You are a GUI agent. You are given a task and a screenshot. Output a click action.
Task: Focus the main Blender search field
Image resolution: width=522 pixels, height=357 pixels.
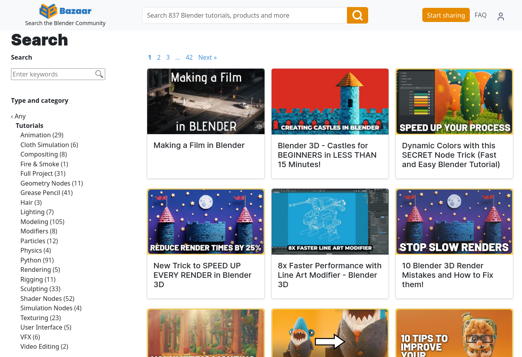pos(245,15)
